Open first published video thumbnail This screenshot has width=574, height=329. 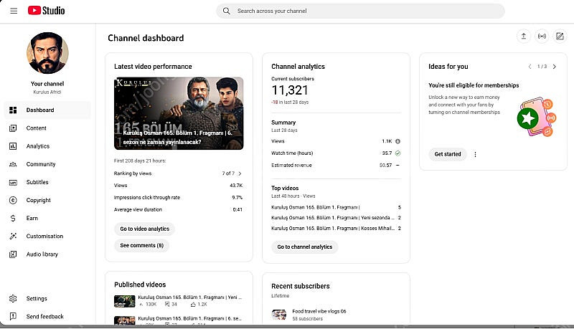[124, 301]
